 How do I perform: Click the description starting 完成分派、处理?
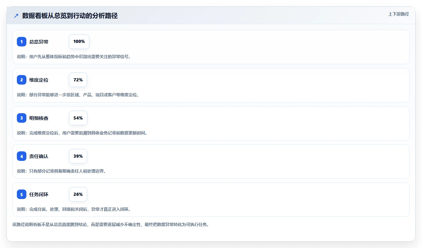[74, 209]
